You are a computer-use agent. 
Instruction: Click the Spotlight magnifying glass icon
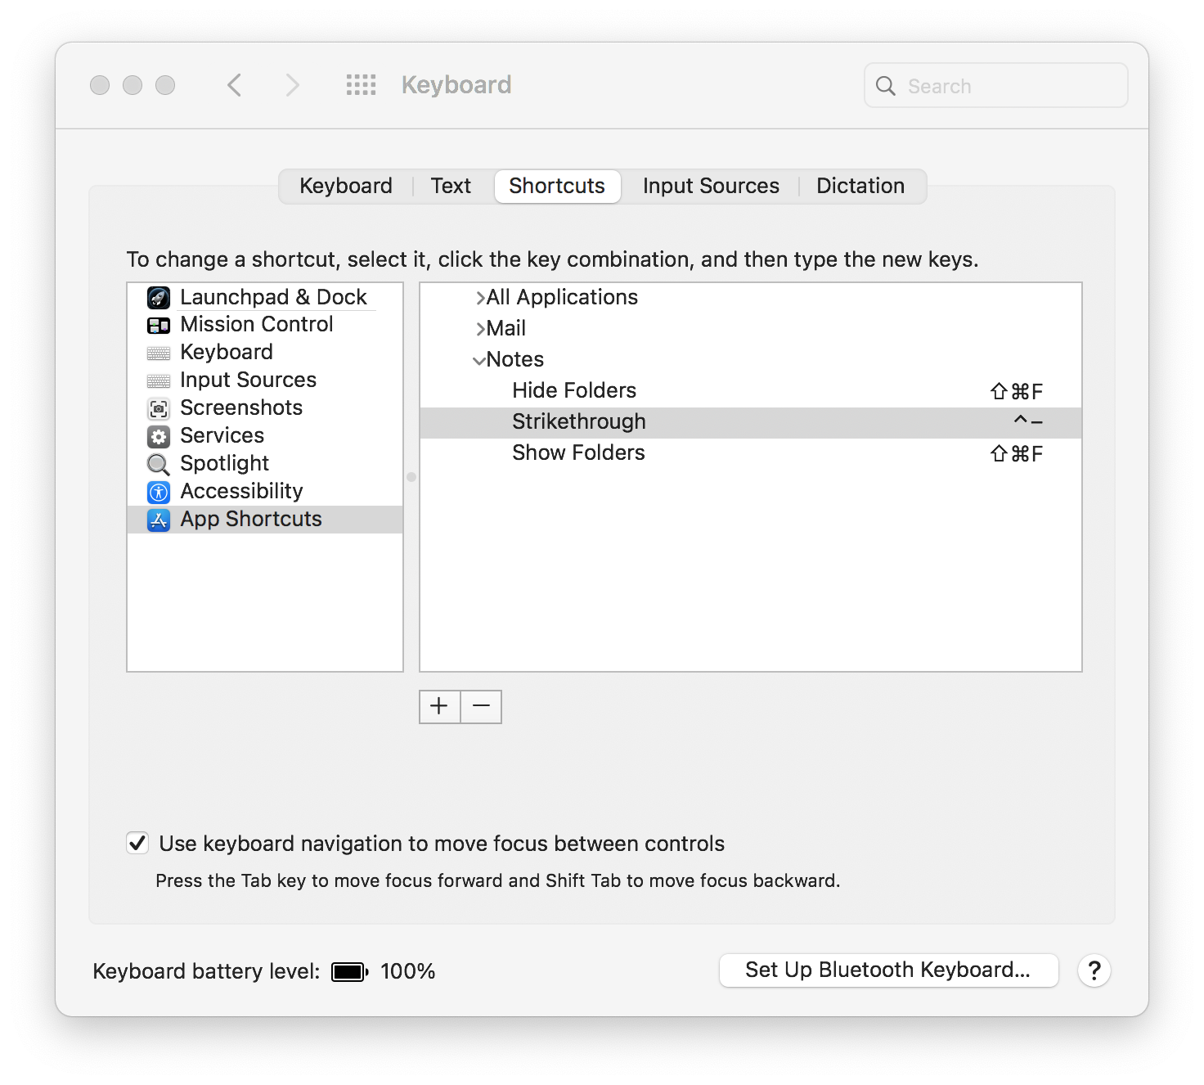click(159, 464)
